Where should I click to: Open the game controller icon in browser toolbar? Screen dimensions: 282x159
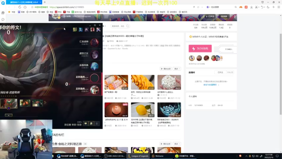pyautogui.click(x=241, y=7)
